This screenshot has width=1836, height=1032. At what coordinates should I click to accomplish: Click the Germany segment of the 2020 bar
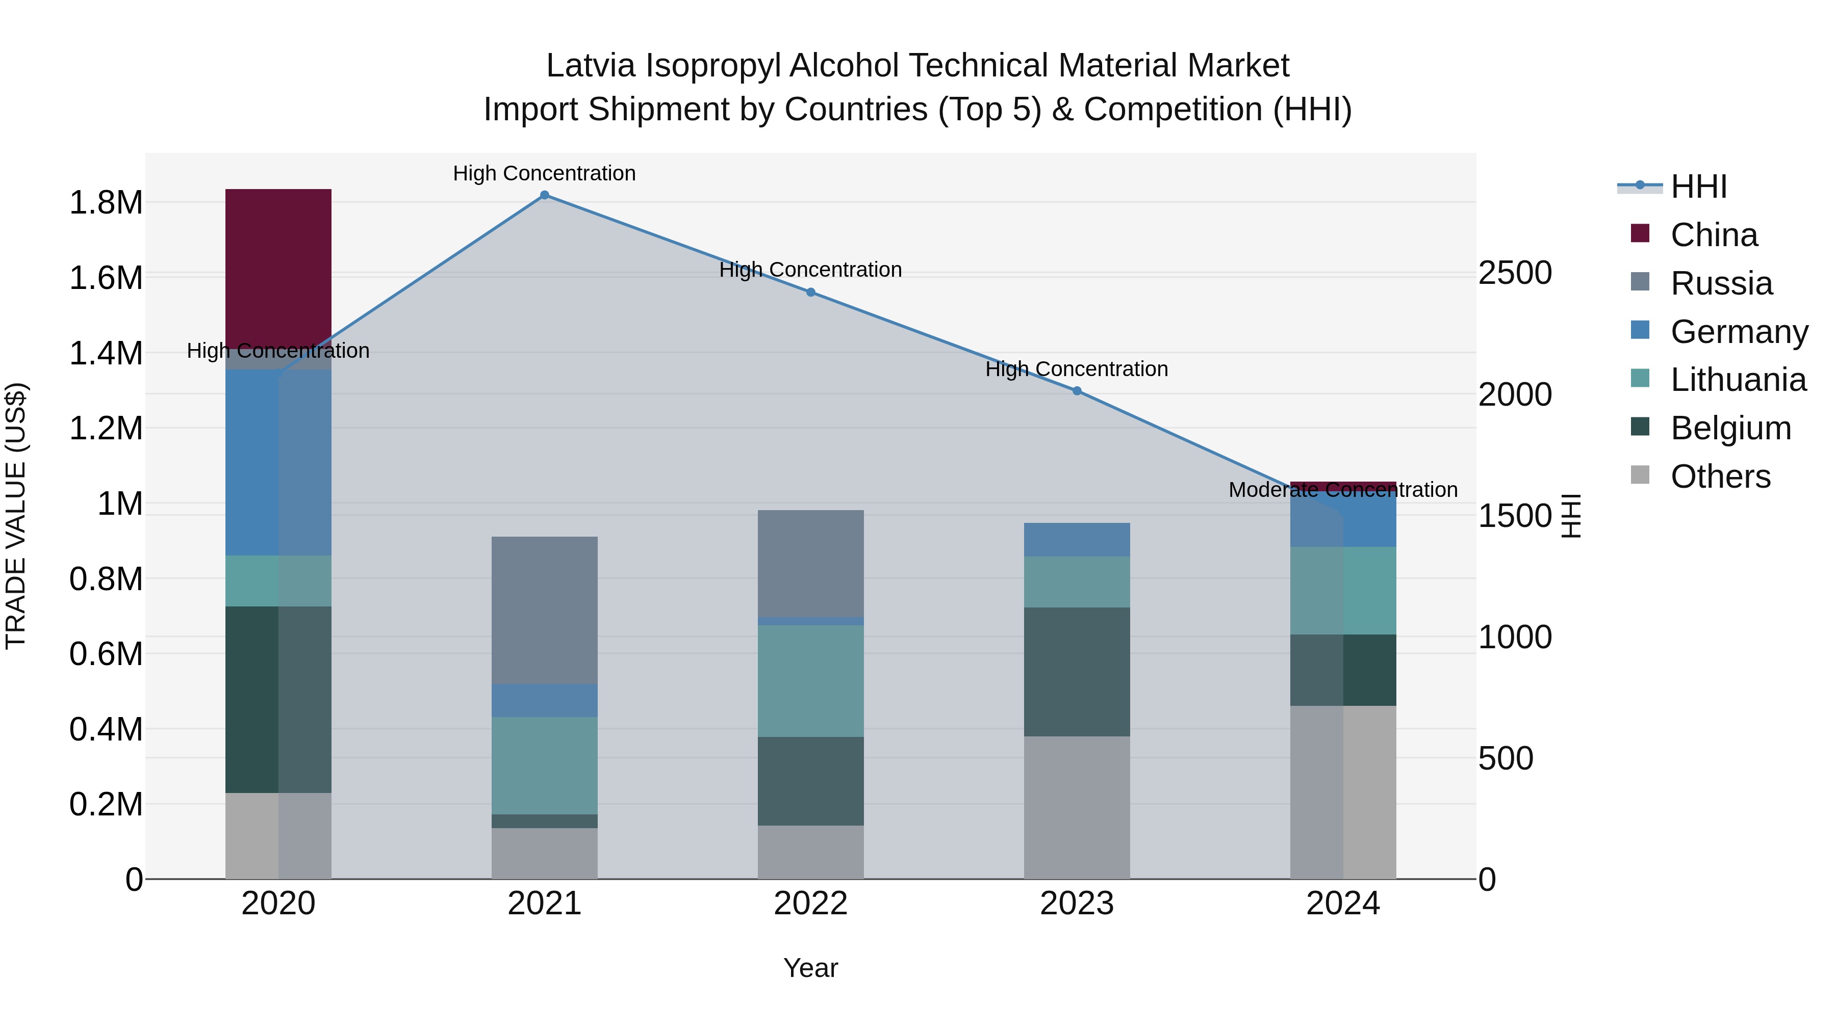278,463
